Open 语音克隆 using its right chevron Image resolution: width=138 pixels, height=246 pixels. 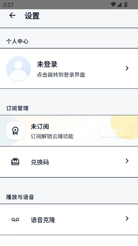tap(127, 218)
